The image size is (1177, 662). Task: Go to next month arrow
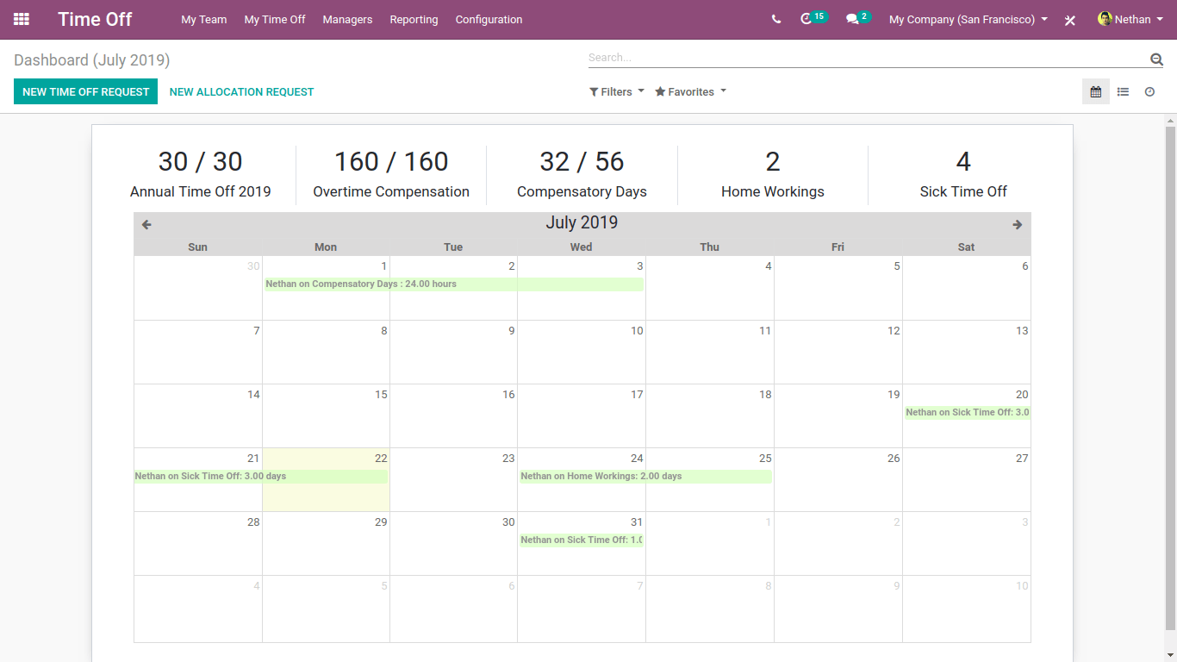click(x=1018, y=224)
